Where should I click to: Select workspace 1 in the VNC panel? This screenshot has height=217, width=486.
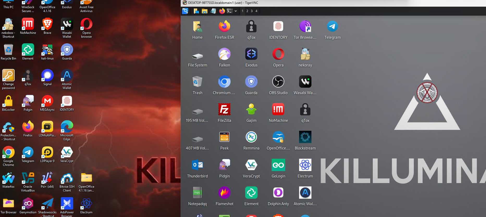pyautogui.click(x=242, y=11)
